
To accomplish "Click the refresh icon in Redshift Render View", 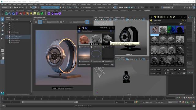I will (44, 22).
